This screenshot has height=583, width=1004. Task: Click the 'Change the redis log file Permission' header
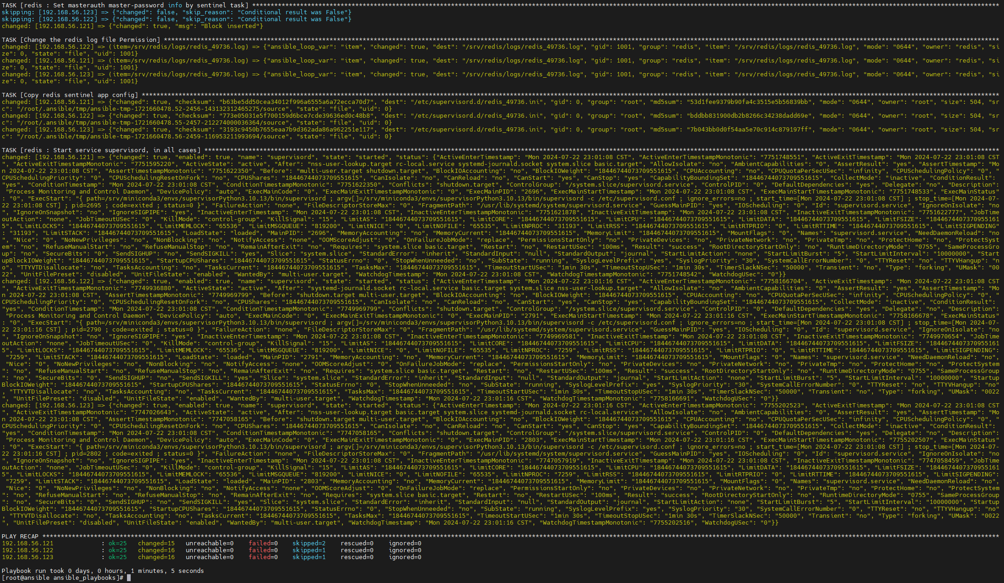click(x=81, y=40)
